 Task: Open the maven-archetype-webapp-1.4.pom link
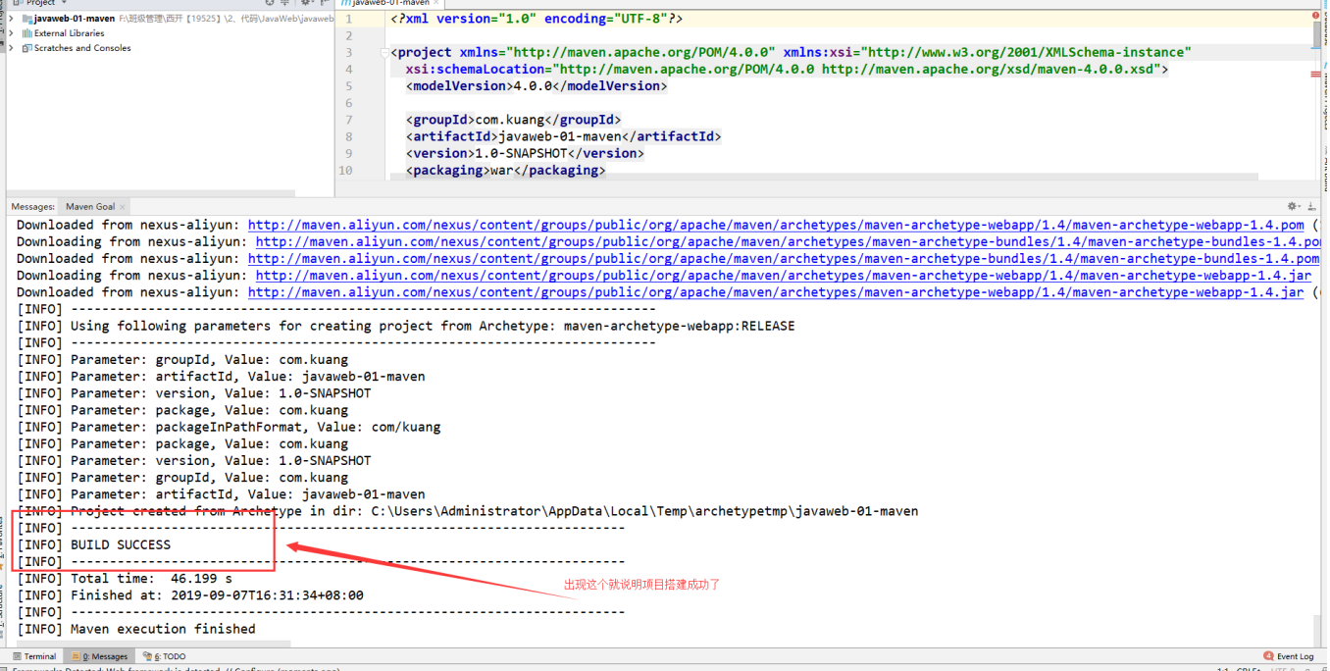(776, 225)
